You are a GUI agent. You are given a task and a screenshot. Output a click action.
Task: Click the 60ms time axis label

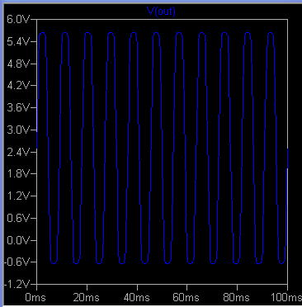tap(186, 297)
